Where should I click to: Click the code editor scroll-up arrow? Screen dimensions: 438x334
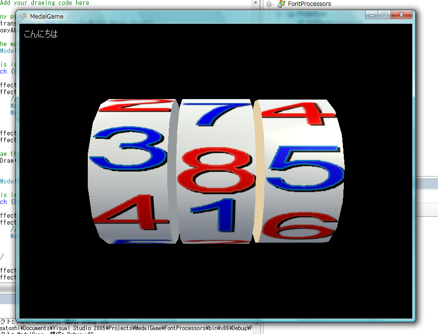256,3
